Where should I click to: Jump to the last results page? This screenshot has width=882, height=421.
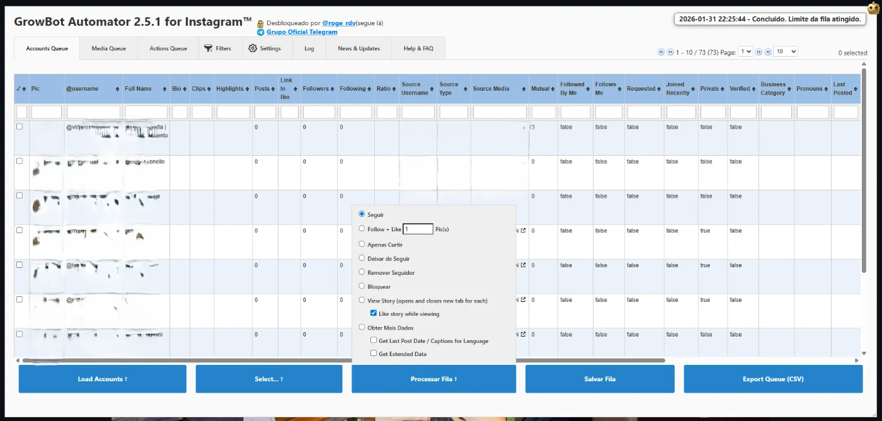(768, 52)
